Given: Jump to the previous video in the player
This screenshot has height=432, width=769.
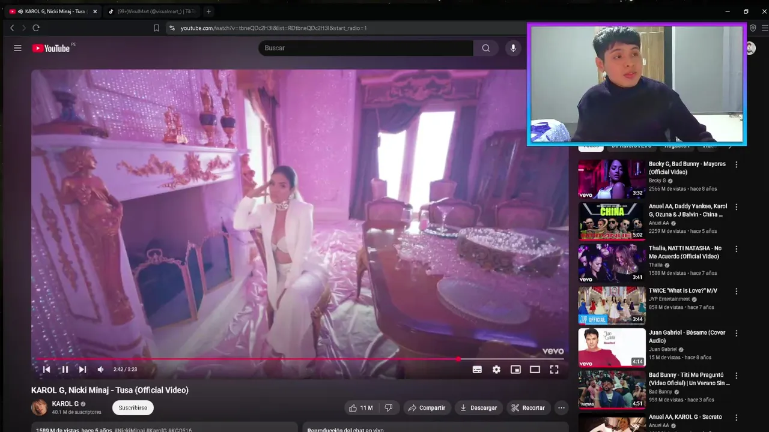Looking at the screenshot, I should (x=46, y=370).
